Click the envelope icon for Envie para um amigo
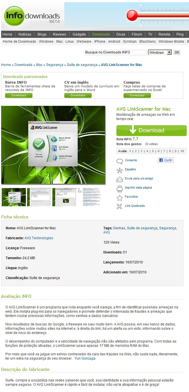The image size is (189, 392). pyautogui.click(x=120, y=180)
